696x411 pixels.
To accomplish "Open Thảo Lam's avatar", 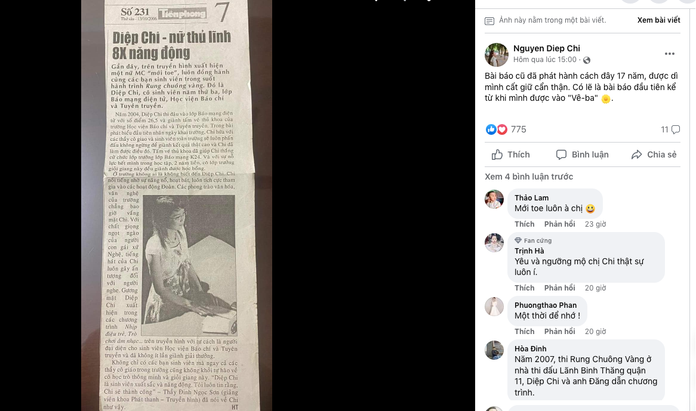I will tap(494, 199).
